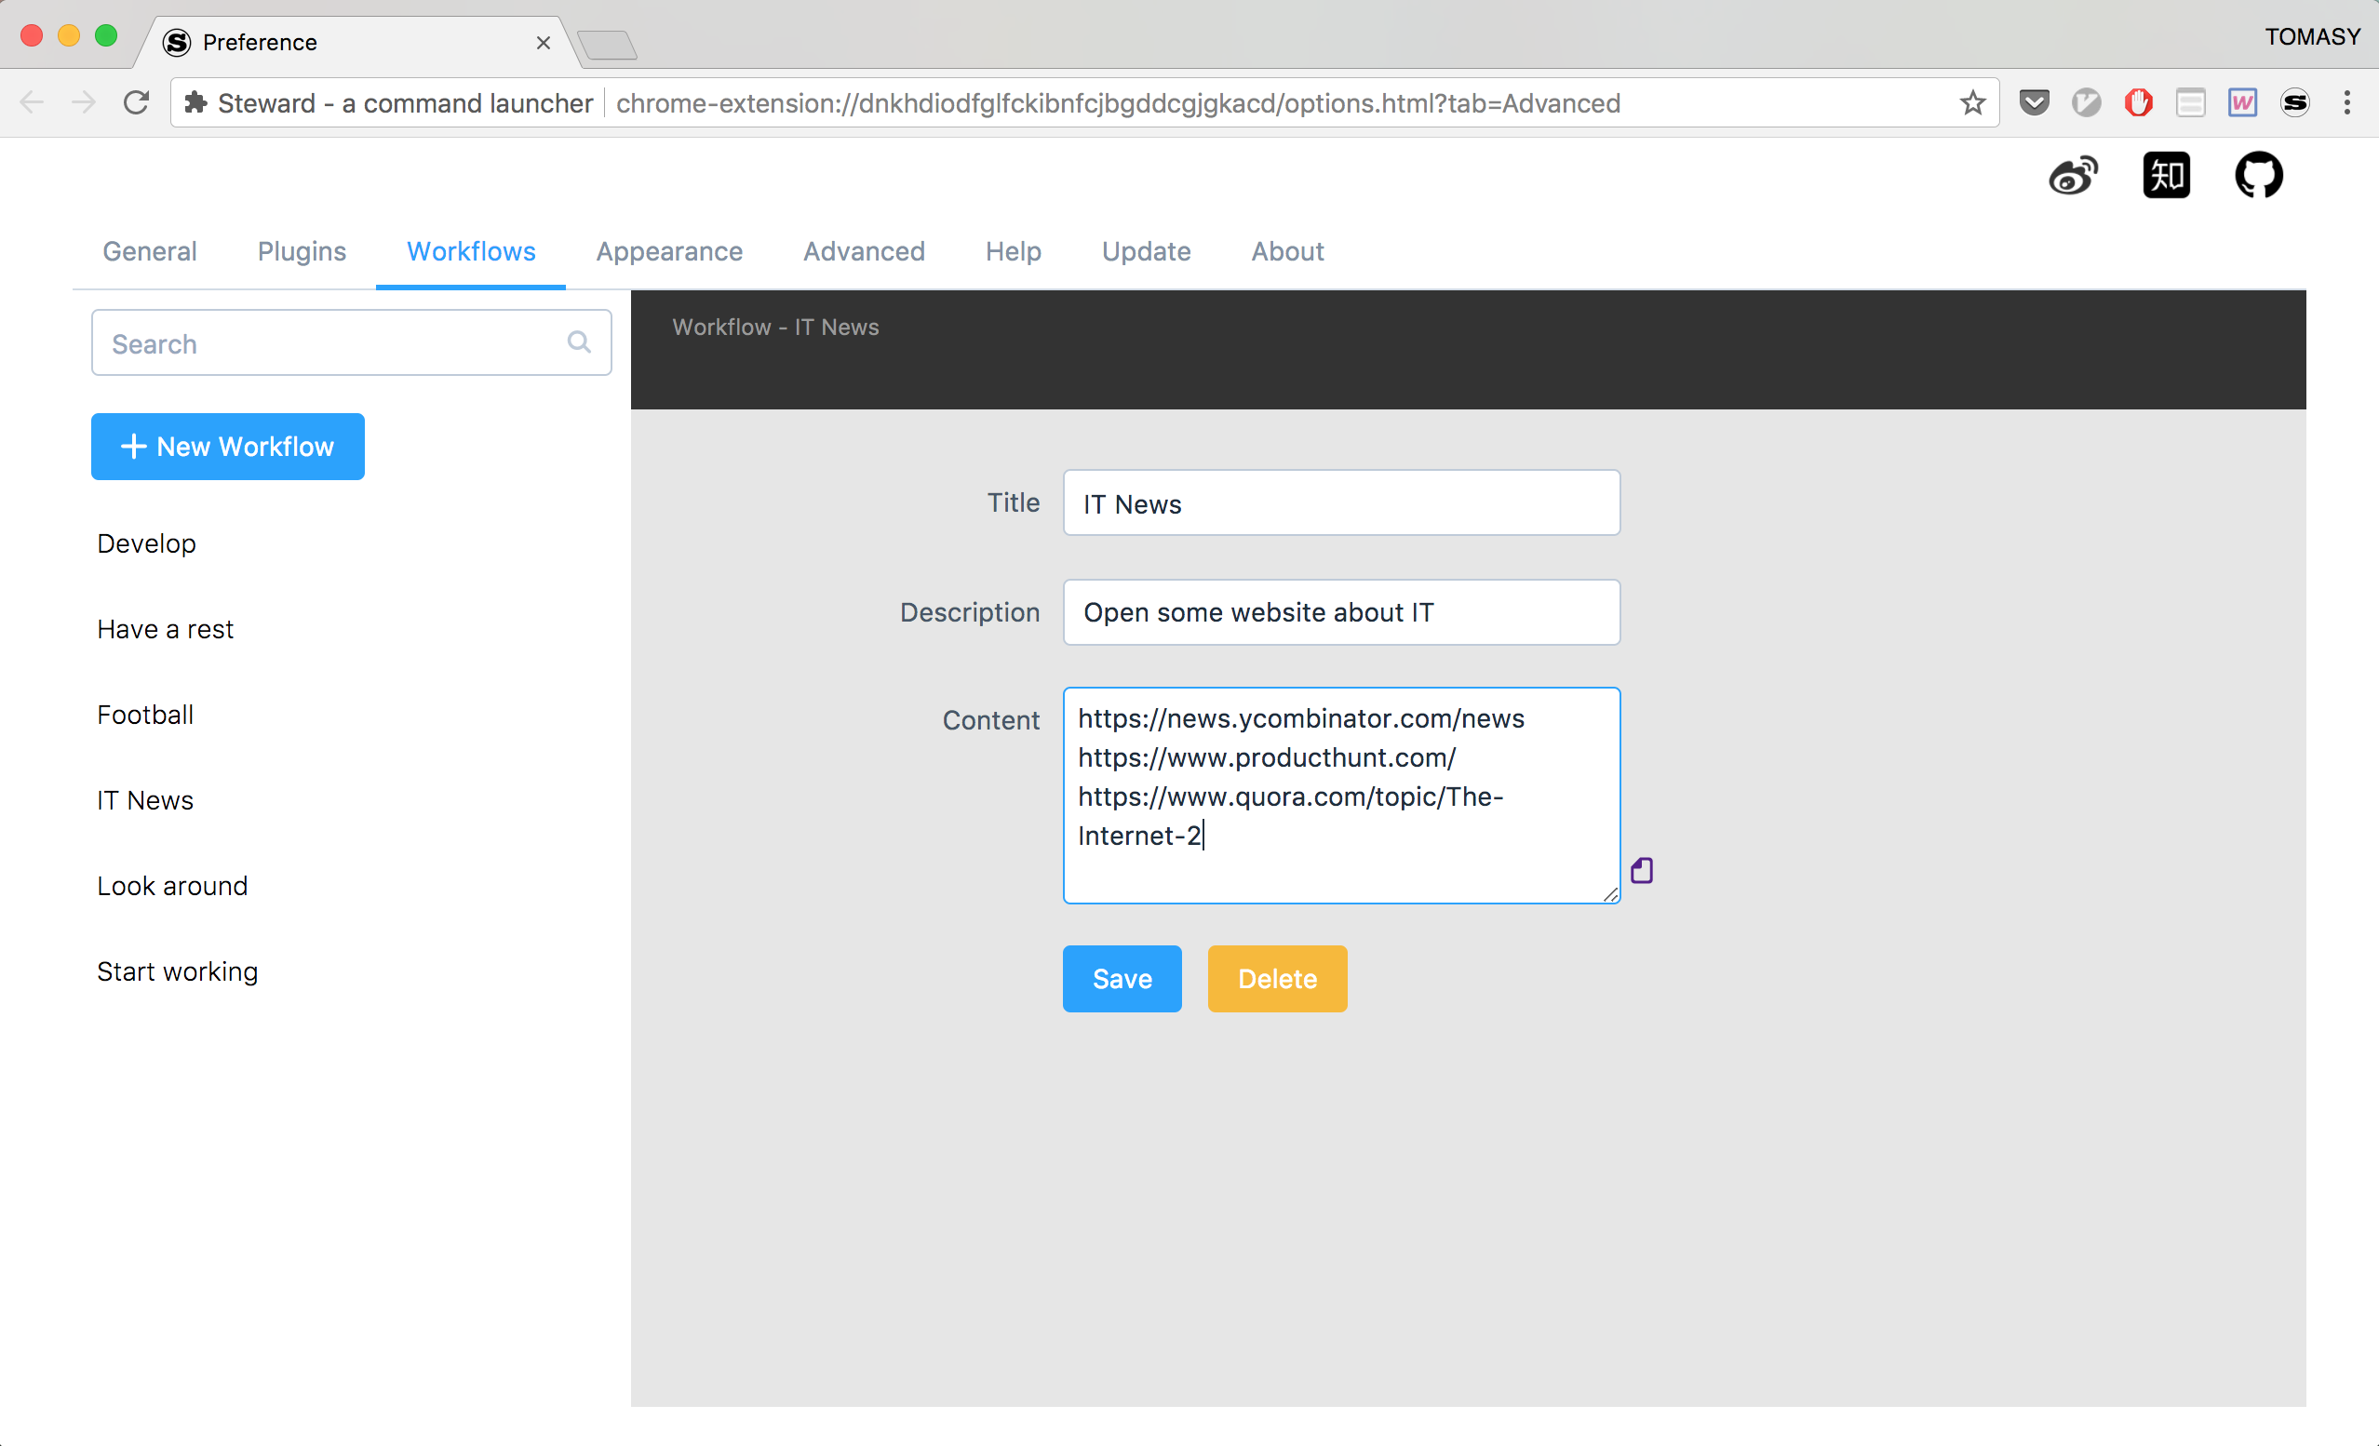The height and width of the screenshot is (1446, 2379).
Task: Select the Start working workflow
Action: (x=178, y=971)
